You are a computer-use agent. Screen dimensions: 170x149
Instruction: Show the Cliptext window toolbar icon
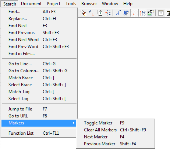click(x=161, y=13)
